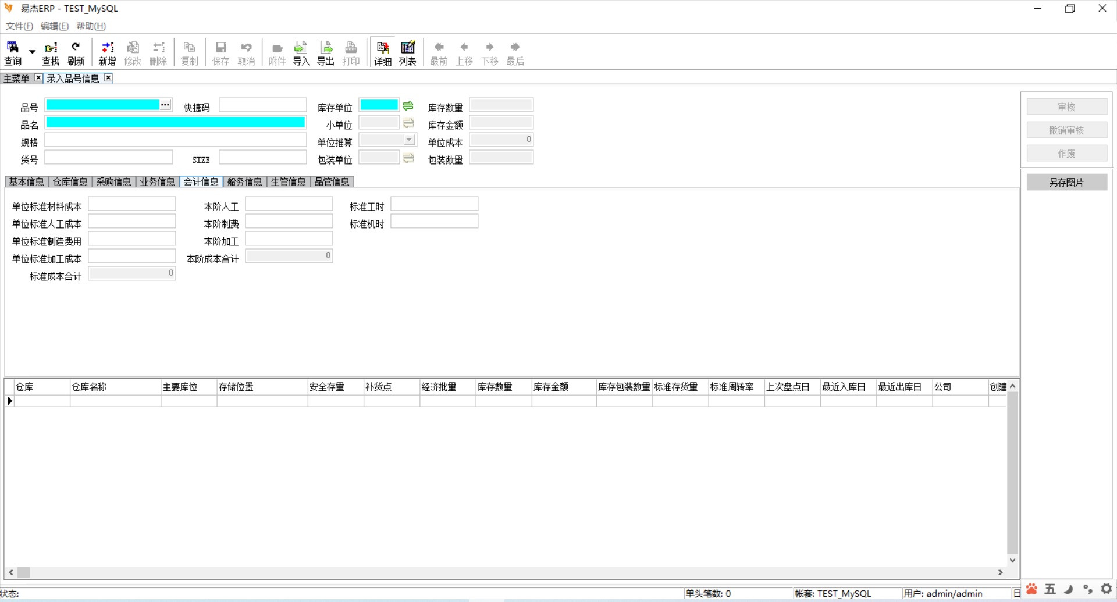This screenshot has height=602, width=1117.
Task: Expand the 单位推算 combo box
Action: click(x=410, y=140)
